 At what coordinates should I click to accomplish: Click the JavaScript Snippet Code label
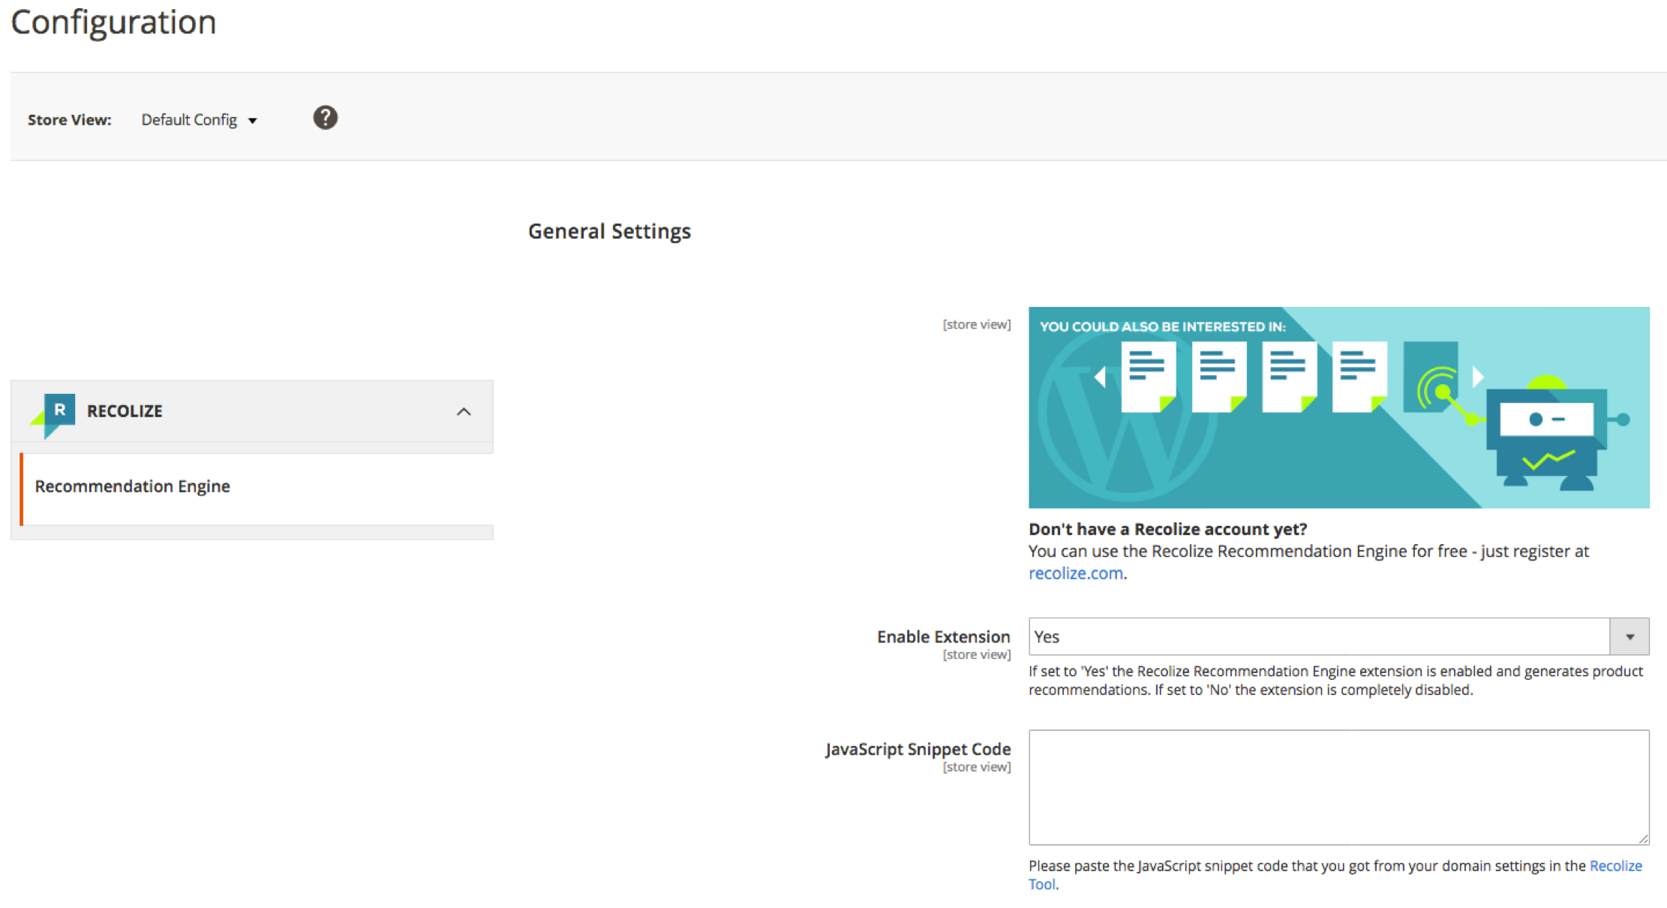tap(918, 749)
